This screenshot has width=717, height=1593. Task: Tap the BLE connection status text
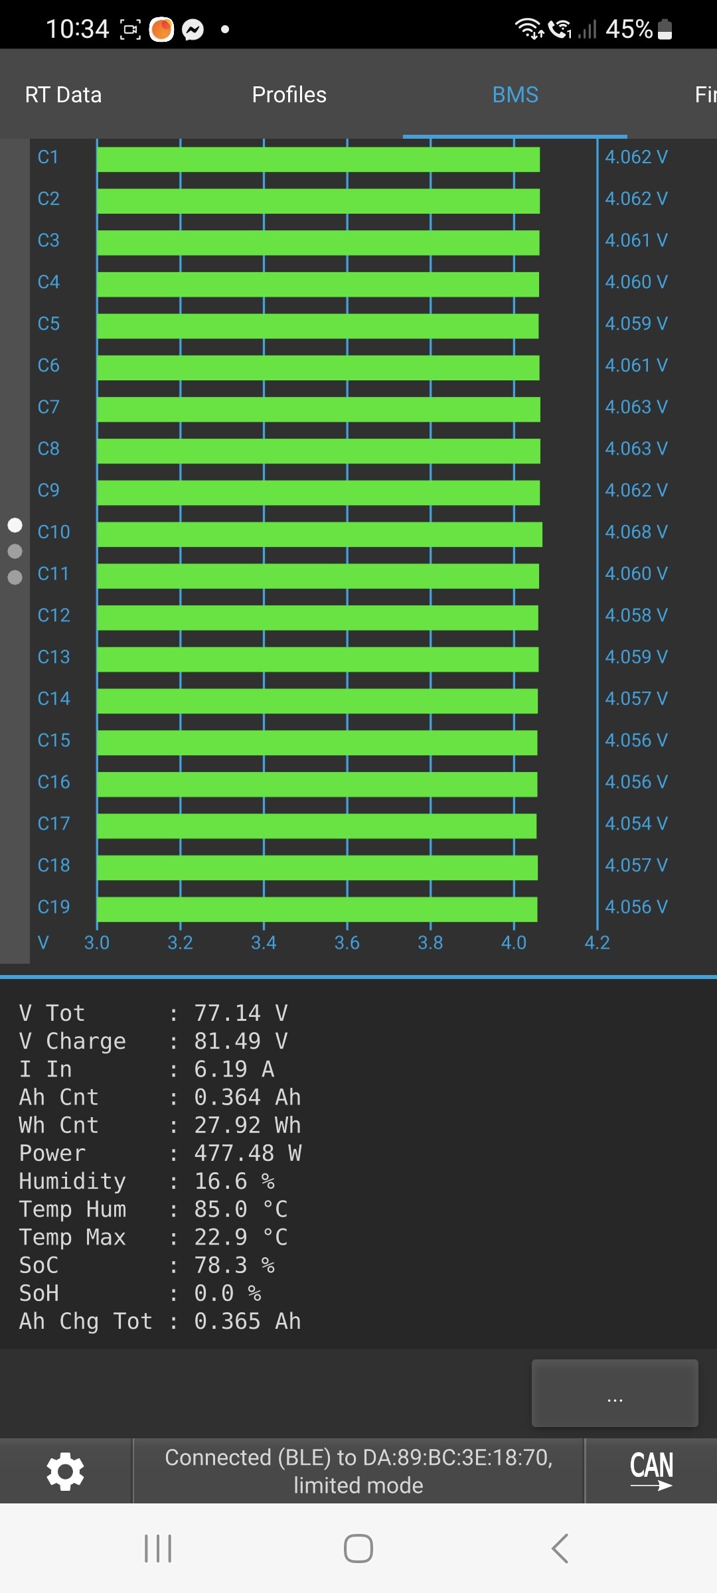coord(358,1471)
